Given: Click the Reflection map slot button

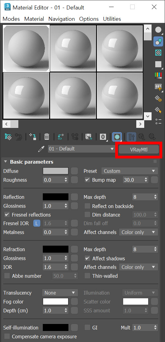Looking at the screenshot, I should pos(74,197).
